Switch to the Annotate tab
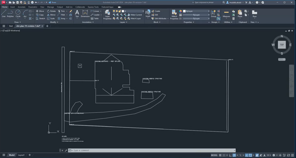The height and width of the screenshot is (158, 296). [x=21, y=7]
